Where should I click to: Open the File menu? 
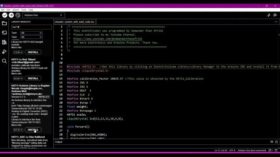(3, 10)
